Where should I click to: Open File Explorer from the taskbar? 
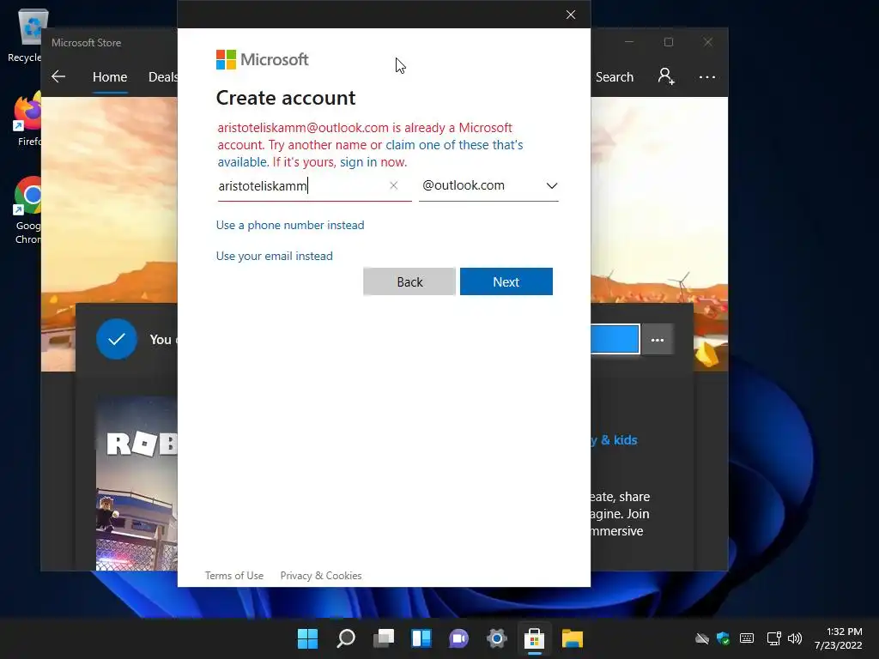pos(573,638)
